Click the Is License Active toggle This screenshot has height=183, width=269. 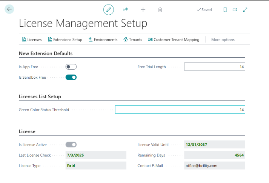(71, 145)
